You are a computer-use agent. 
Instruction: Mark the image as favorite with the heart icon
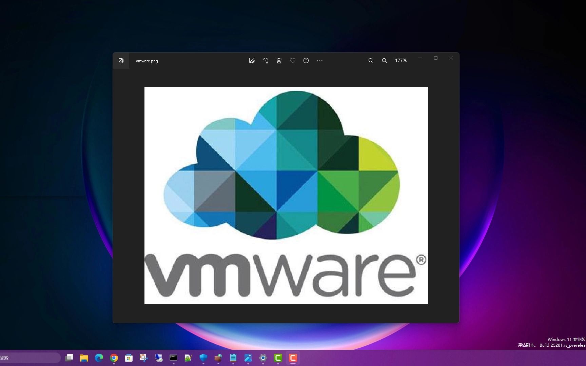[x=293, y=61]
